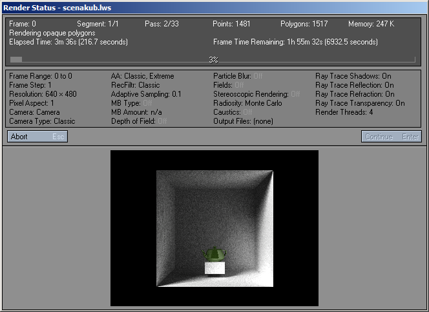This screenshot has height=312, width=429.
Task: Select the Radiosity: Monte Carlo status text
Action: point(247,103)
